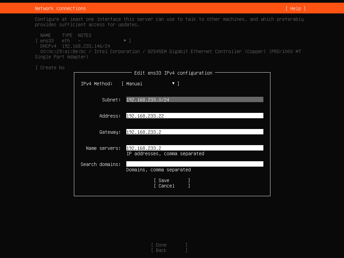The image size is (344, 258).
Task: Click into the Address field
Action: point(195,116)
